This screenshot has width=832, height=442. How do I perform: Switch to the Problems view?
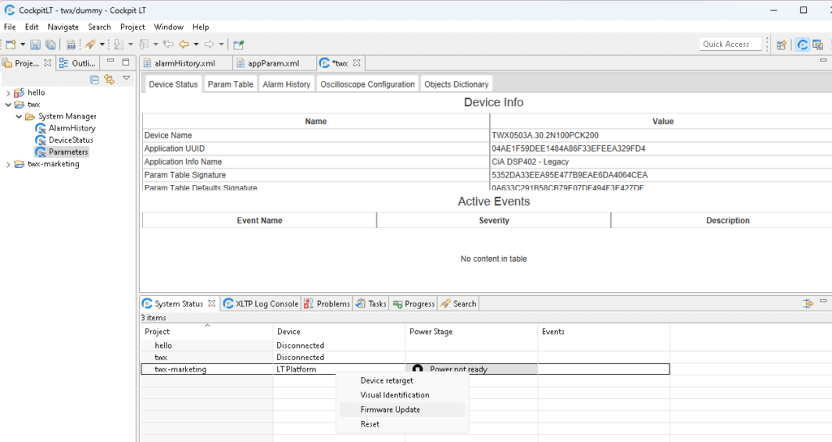point(327,304)
